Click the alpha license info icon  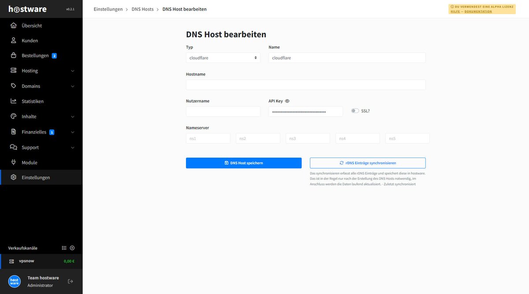pos(452,7)
